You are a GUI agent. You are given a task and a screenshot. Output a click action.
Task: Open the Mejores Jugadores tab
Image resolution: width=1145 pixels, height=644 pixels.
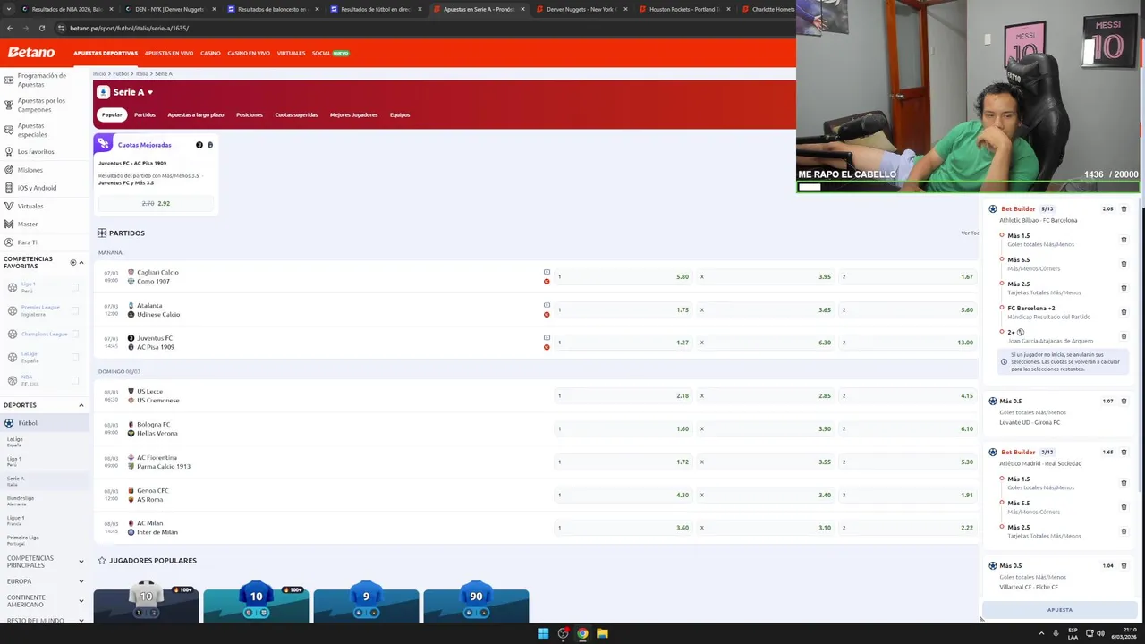click(x=353, y=114)
